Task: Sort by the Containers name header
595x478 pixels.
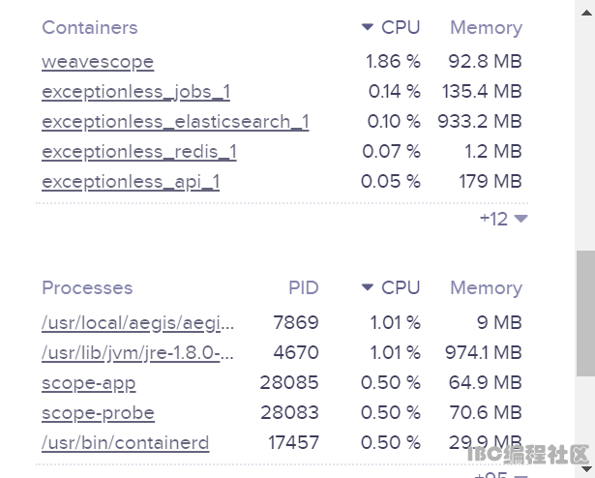Action: coord(90,28)
